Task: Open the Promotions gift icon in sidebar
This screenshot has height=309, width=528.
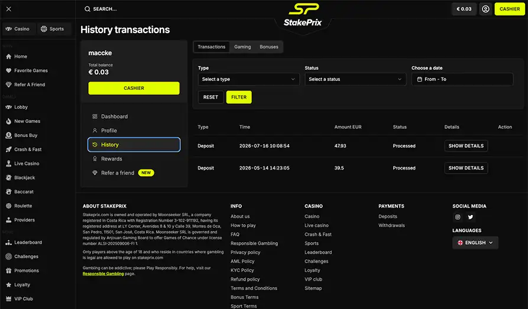Action: click(9, 271)
